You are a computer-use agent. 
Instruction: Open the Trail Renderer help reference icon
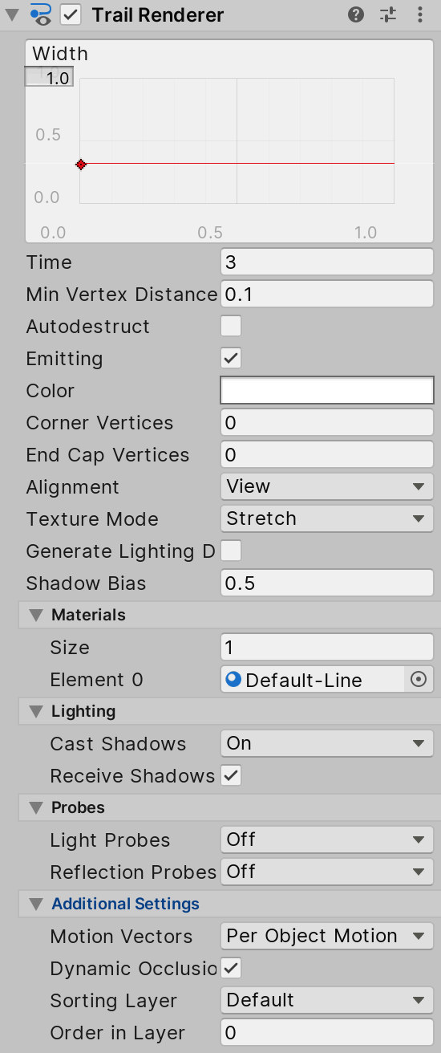coord(356,14)
